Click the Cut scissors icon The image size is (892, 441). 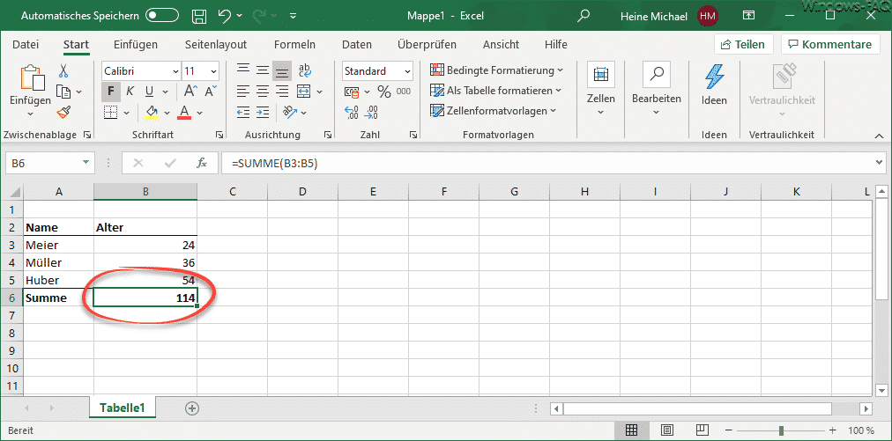click(63, 71)
